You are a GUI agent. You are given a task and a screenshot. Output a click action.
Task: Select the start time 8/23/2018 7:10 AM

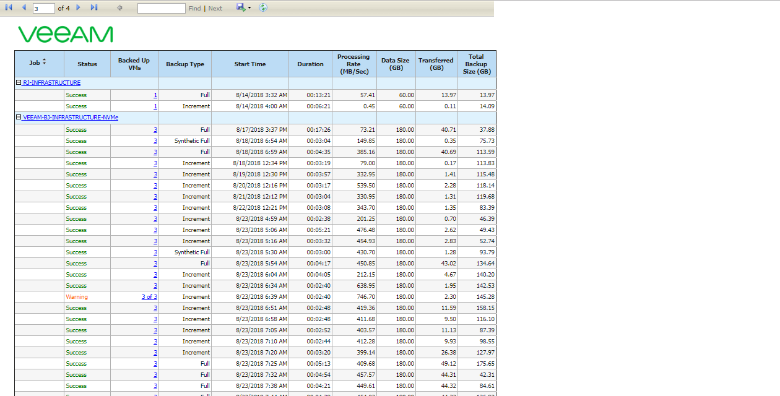(x=261, y=342)
